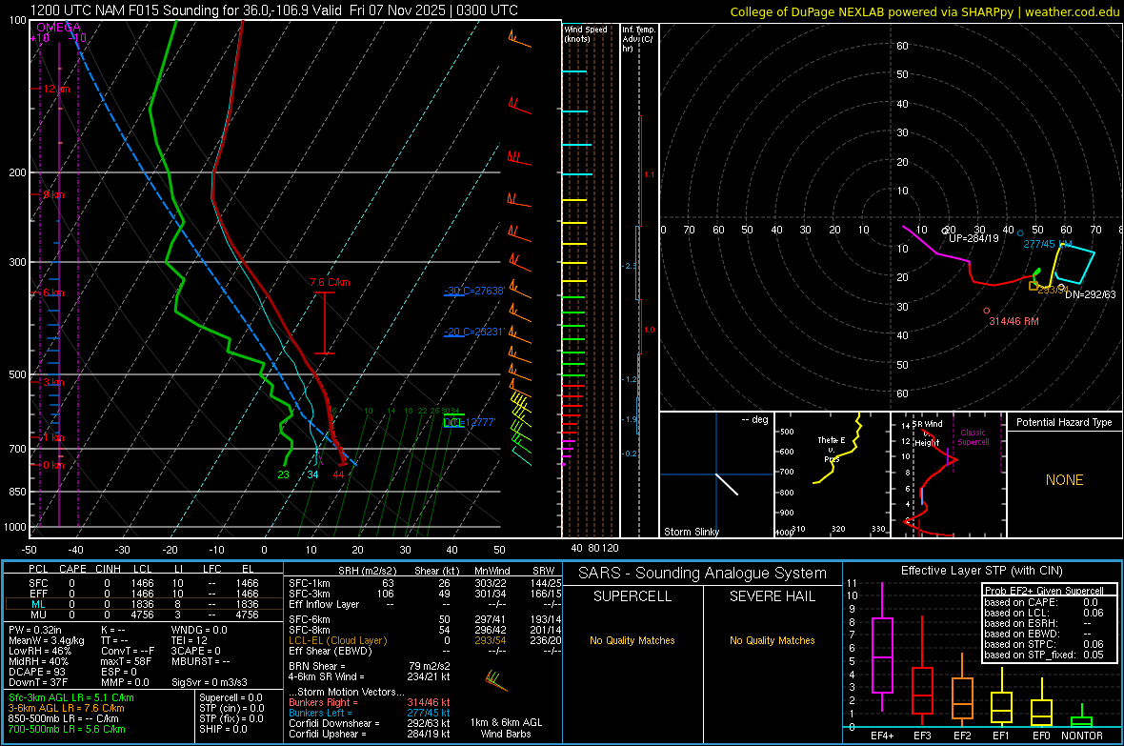Click the based on LCL: 0.06 row

1044,613
